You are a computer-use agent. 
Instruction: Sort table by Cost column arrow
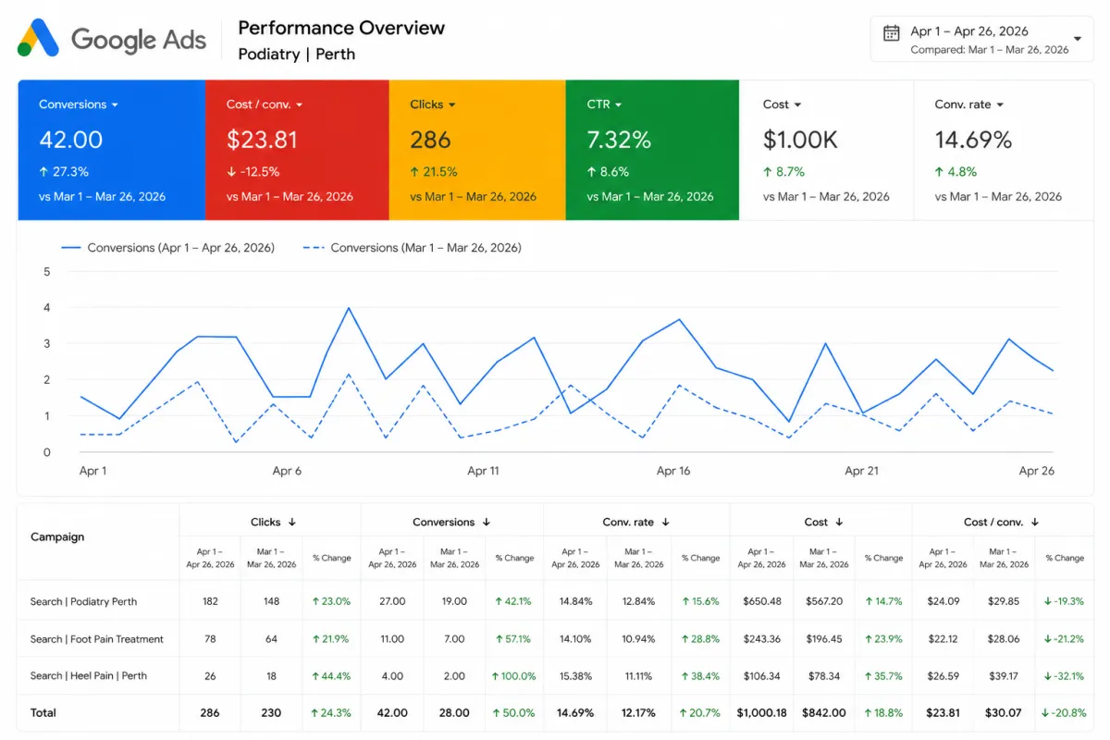pos(839,523)
